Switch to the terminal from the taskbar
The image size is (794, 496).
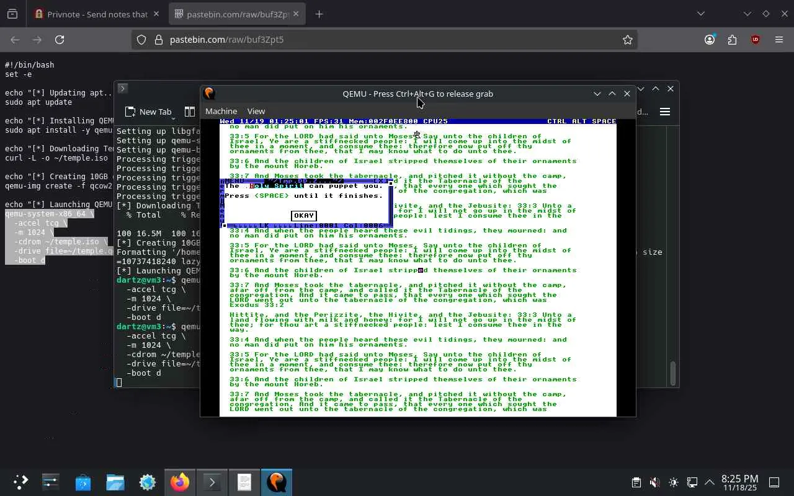pos(212,482)
